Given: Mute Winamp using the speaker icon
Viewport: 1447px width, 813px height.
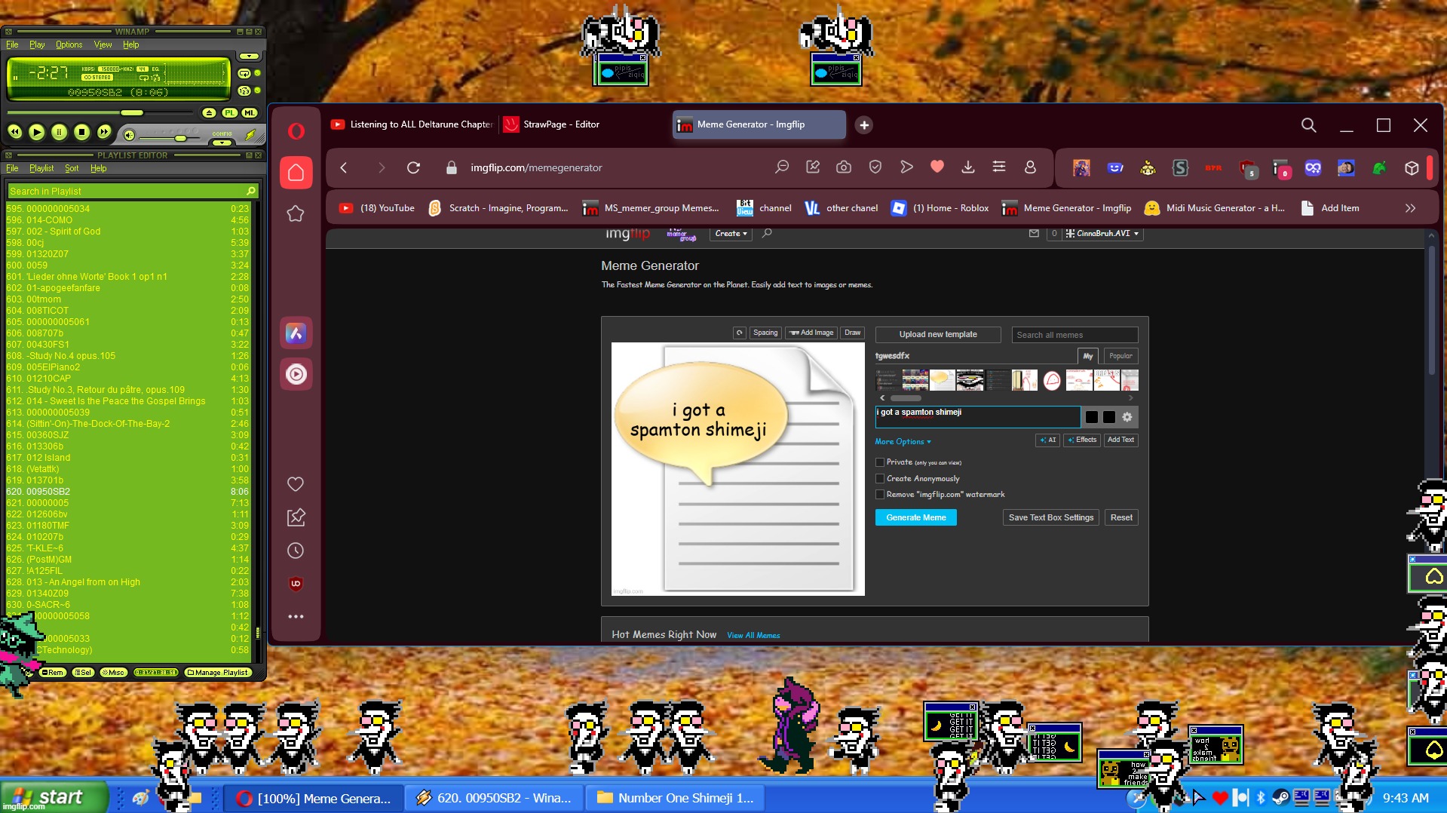Looking at the screenshot, I should [129, 135].
